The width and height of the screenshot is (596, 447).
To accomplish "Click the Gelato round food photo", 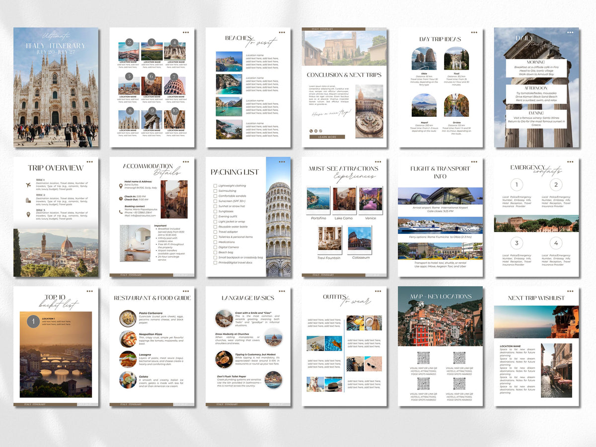I will pyautogui.click(x=128, y=380).
